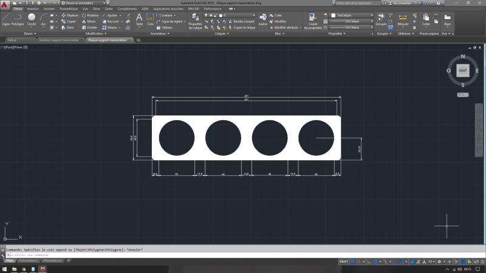Toggle OBJET model space in status bar

tap(344, 261)
